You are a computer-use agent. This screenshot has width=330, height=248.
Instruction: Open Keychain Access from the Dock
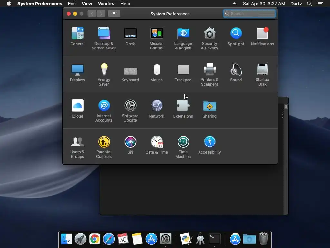pyautogui.click(x=200, y=239)
